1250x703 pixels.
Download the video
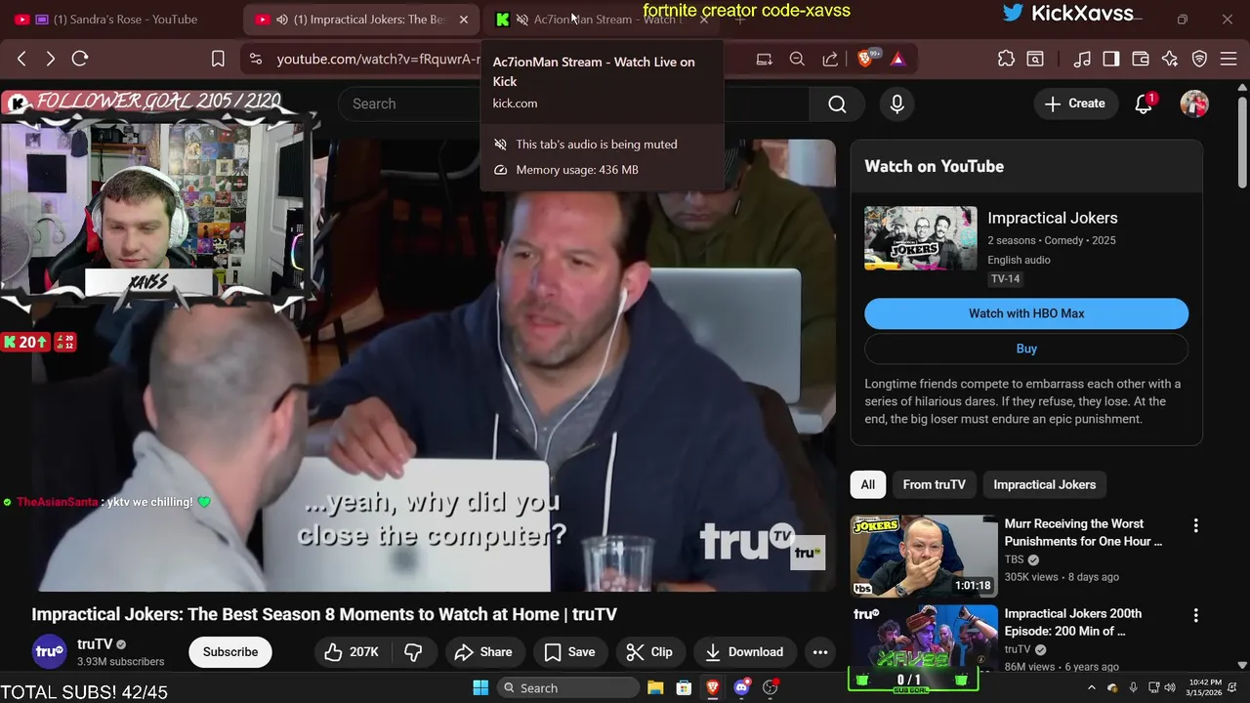(744, 652)
